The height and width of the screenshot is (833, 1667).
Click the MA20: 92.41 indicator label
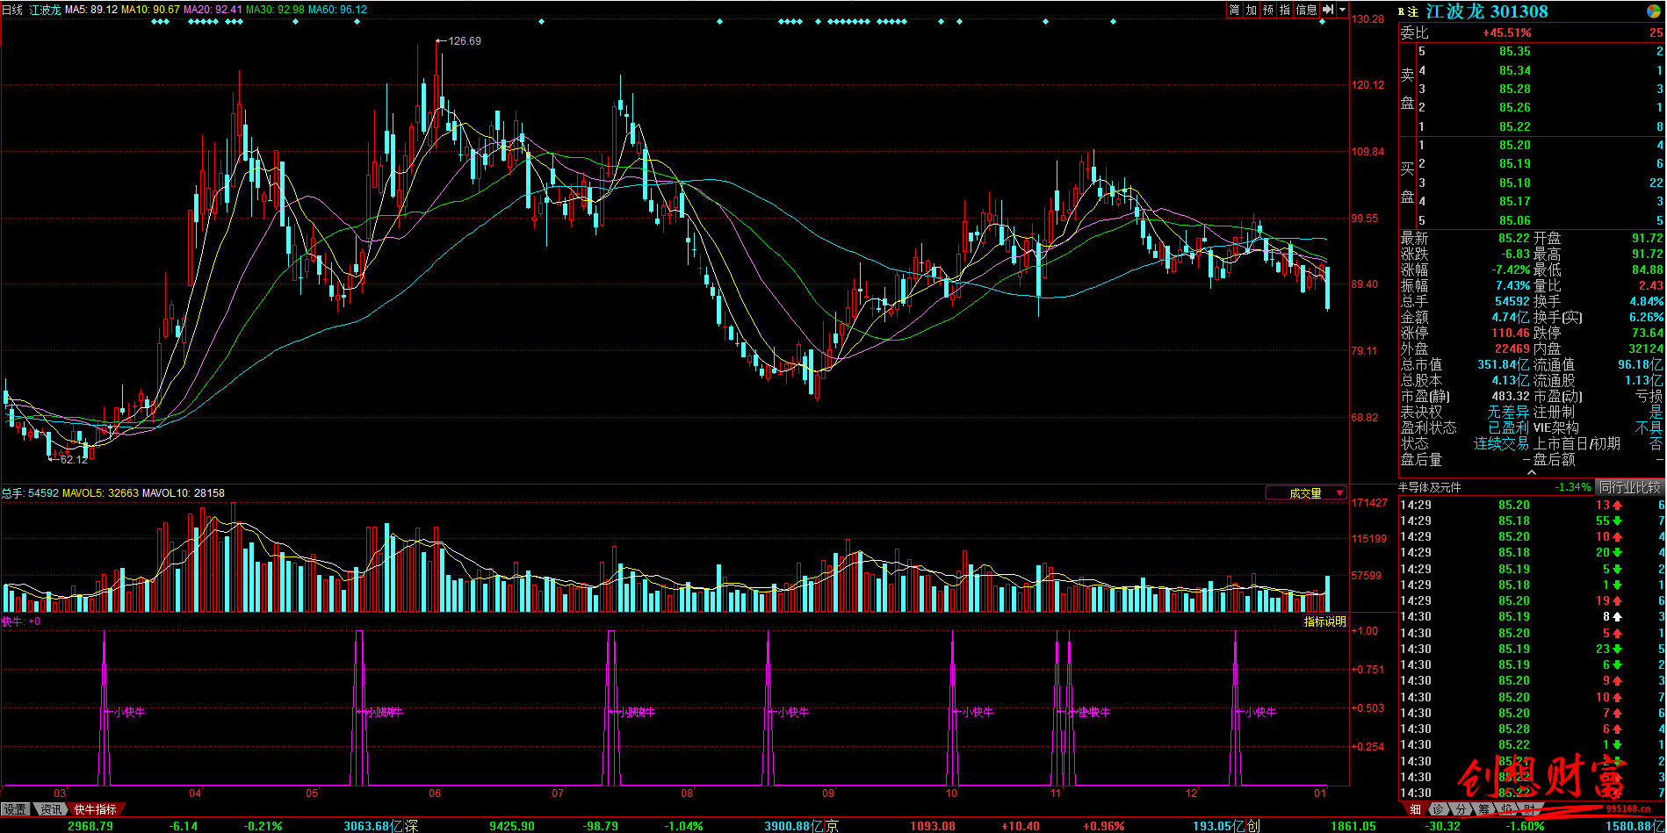click(213, 10)
